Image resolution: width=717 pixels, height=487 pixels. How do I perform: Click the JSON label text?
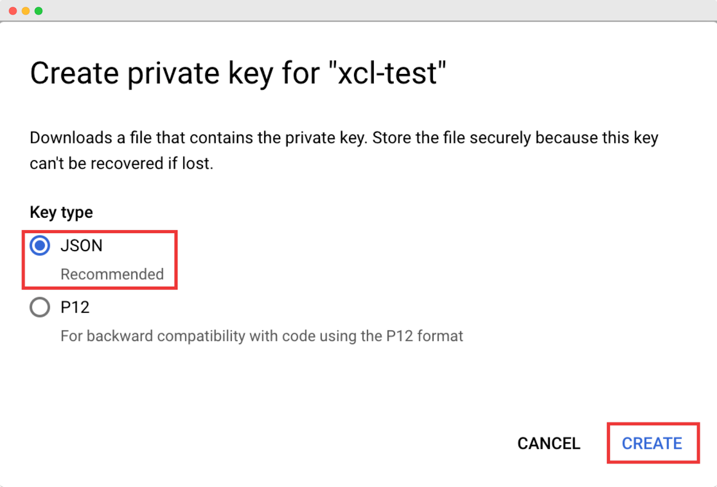click(x=81, y=246)
